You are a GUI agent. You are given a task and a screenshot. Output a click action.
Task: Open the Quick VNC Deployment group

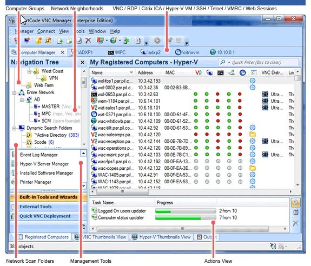[x=48, y=216]
